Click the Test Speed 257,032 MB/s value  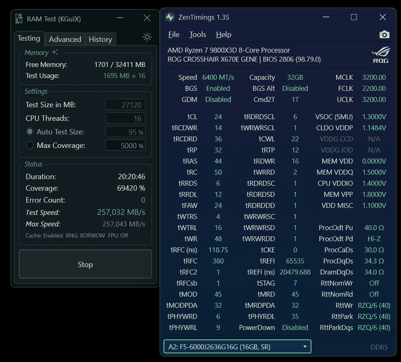(121, 212)
